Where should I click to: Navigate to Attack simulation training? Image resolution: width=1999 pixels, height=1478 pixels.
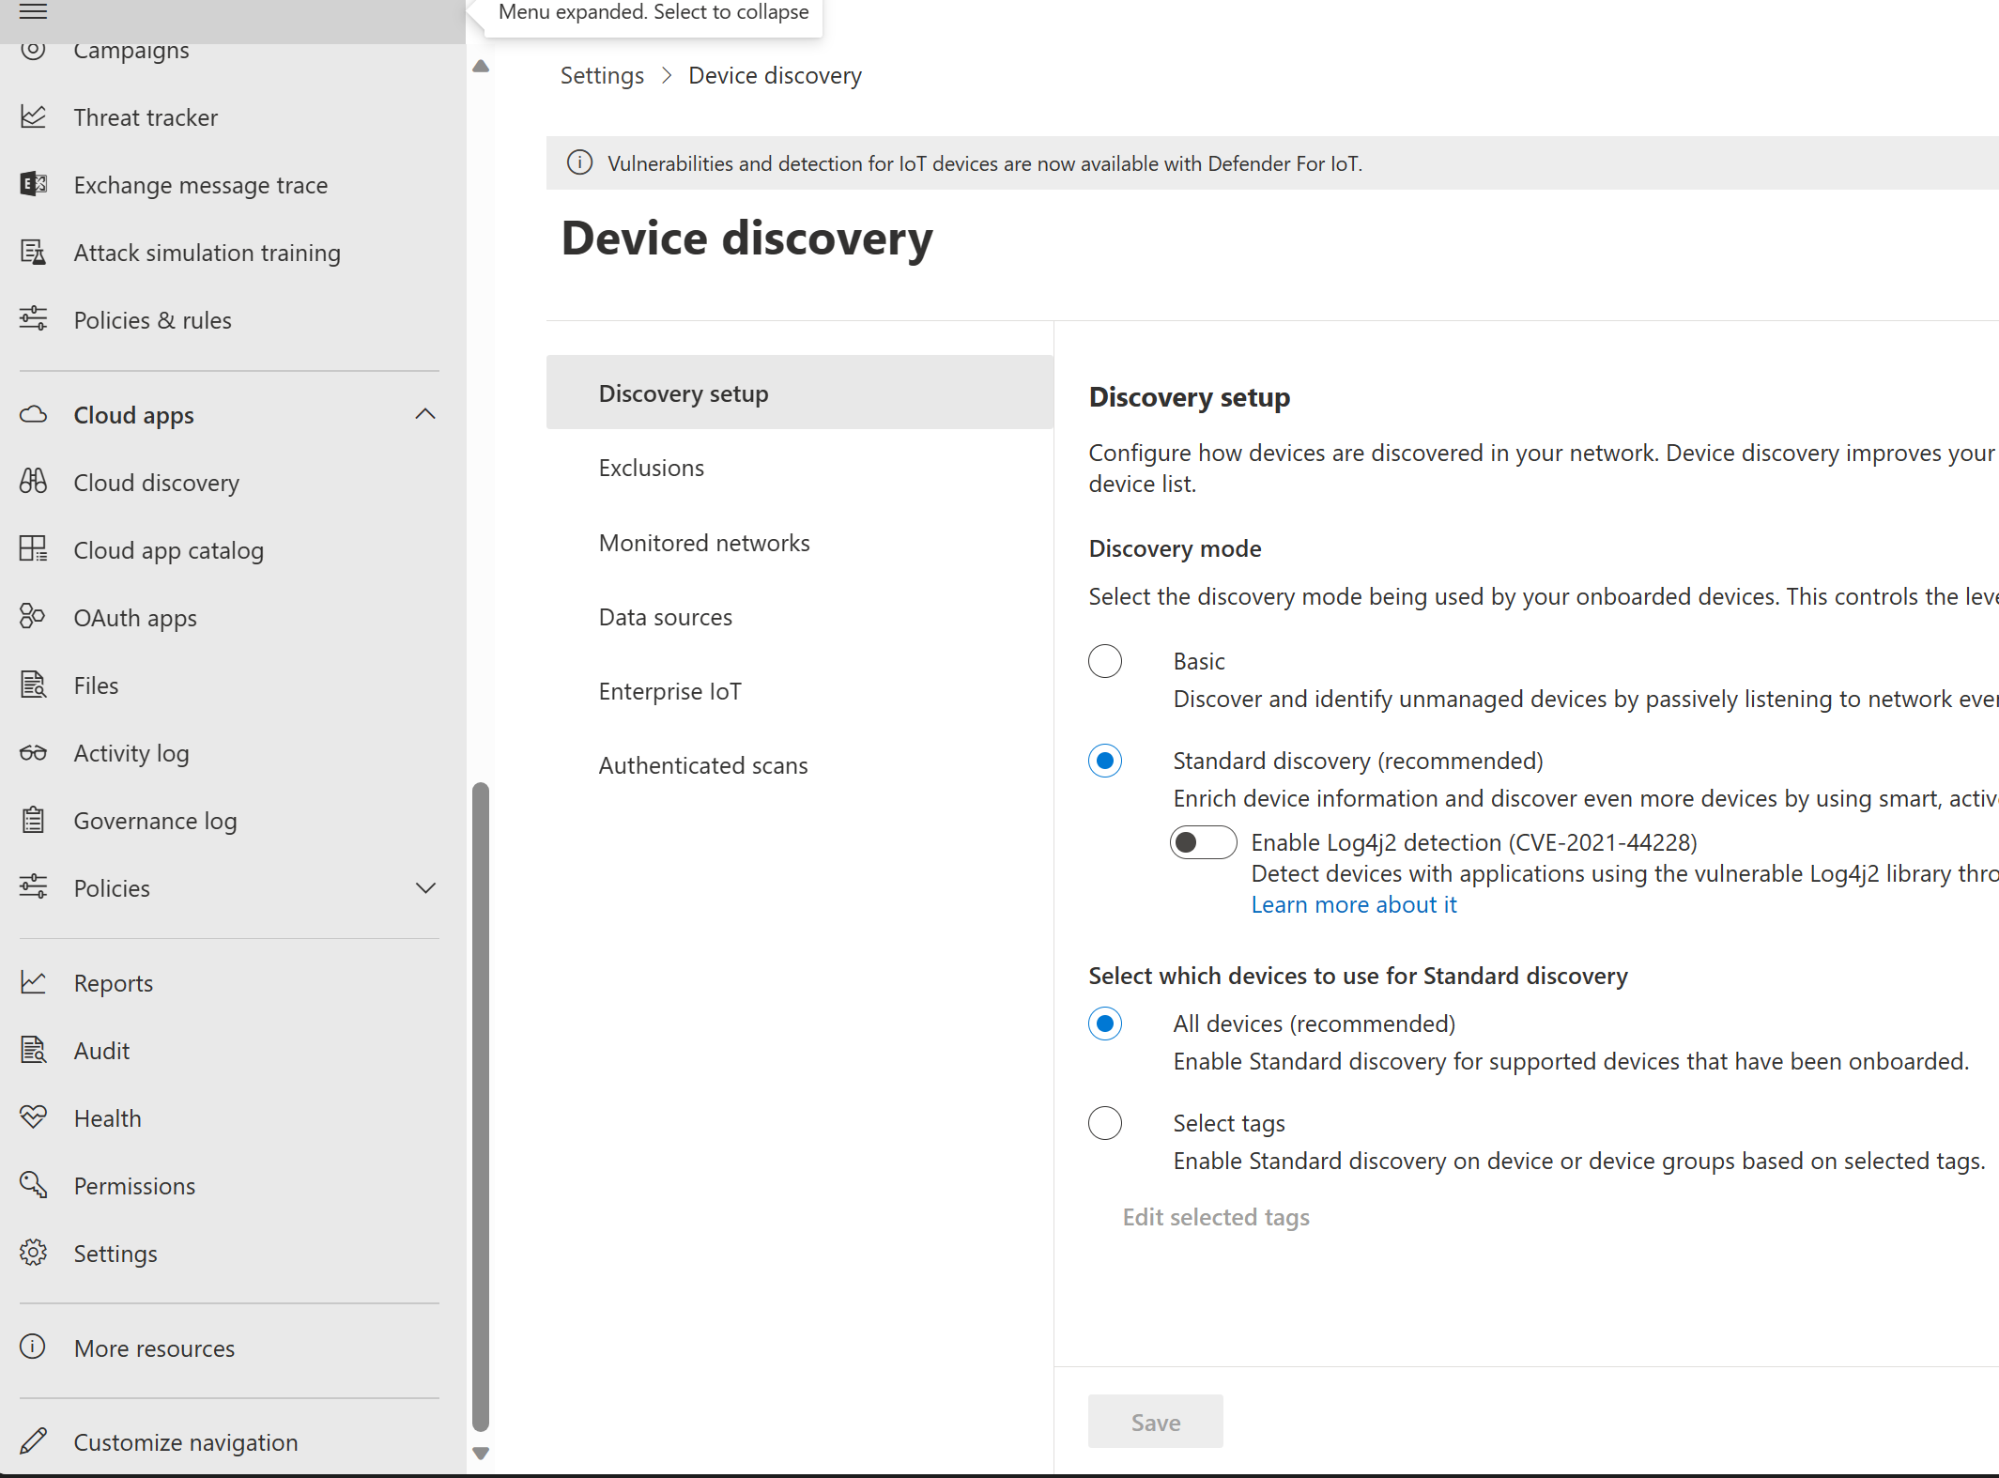tap(207, 252)
